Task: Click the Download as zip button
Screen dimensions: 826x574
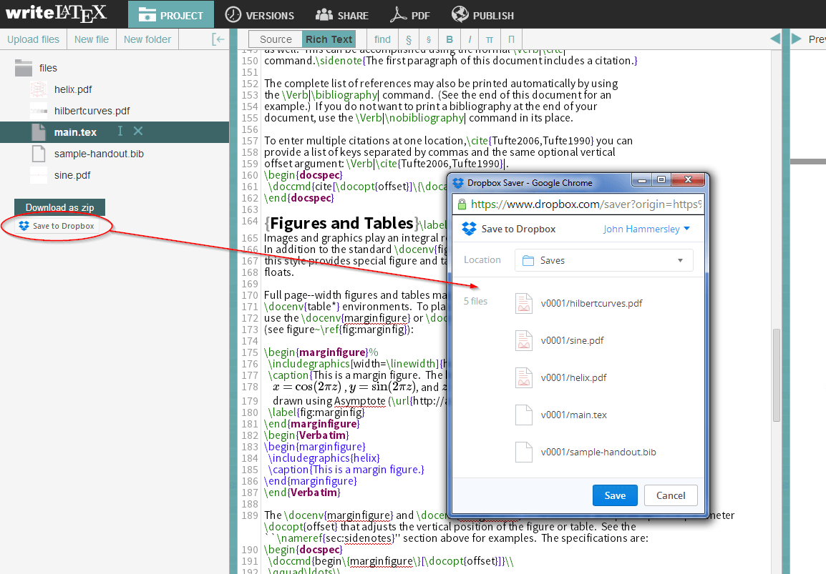Action: tap(59, 207)
